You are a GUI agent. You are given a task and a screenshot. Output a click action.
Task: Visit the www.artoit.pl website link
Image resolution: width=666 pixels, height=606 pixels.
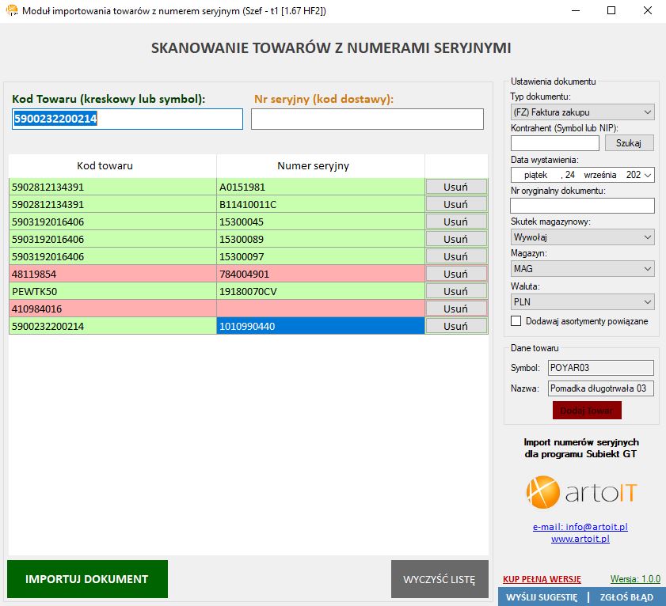coord(580,539)
